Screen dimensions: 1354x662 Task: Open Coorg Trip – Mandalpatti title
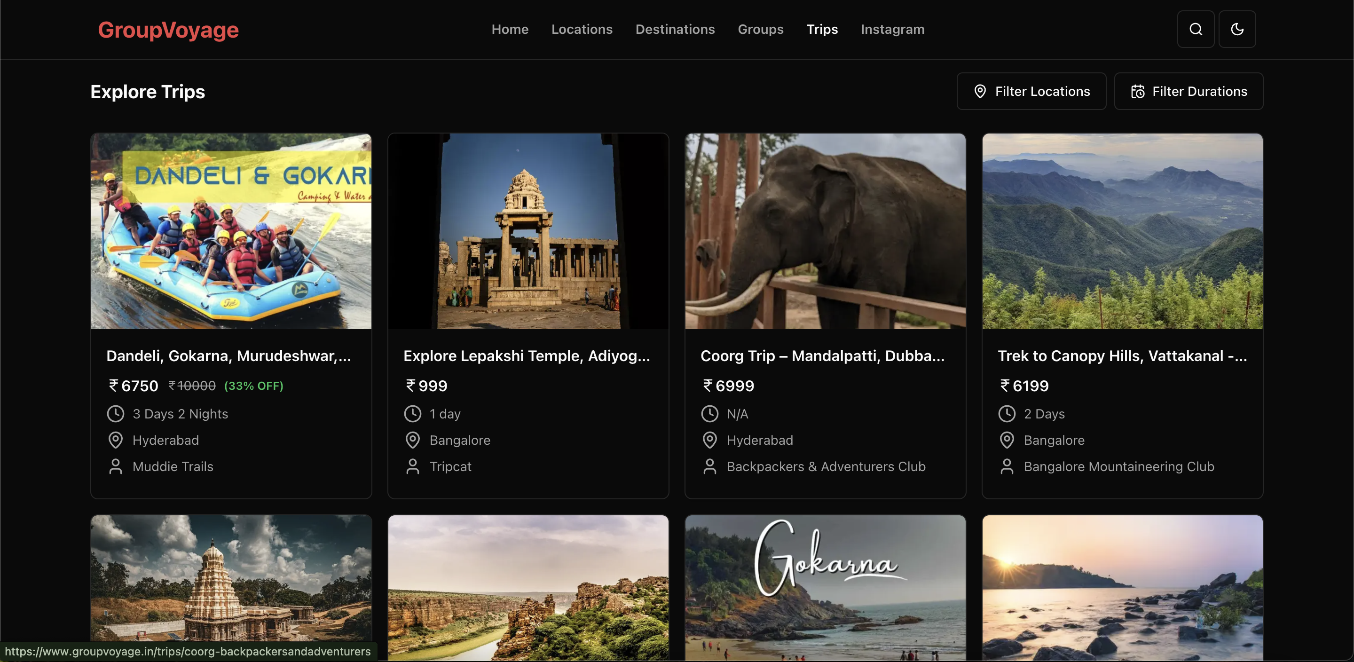(823, 356)
